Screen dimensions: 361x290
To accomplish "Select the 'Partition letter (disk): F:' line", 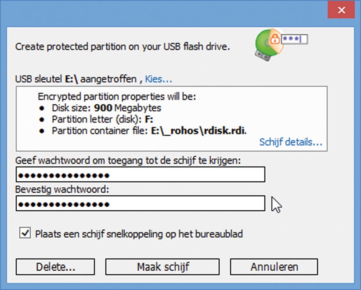I will 102,119.
